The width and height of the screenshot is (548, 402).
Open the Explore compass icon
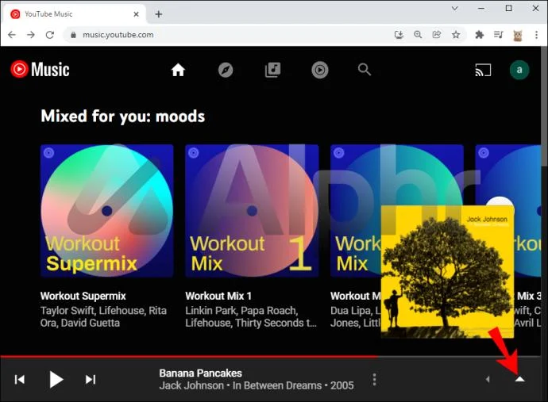pos(226,70)
